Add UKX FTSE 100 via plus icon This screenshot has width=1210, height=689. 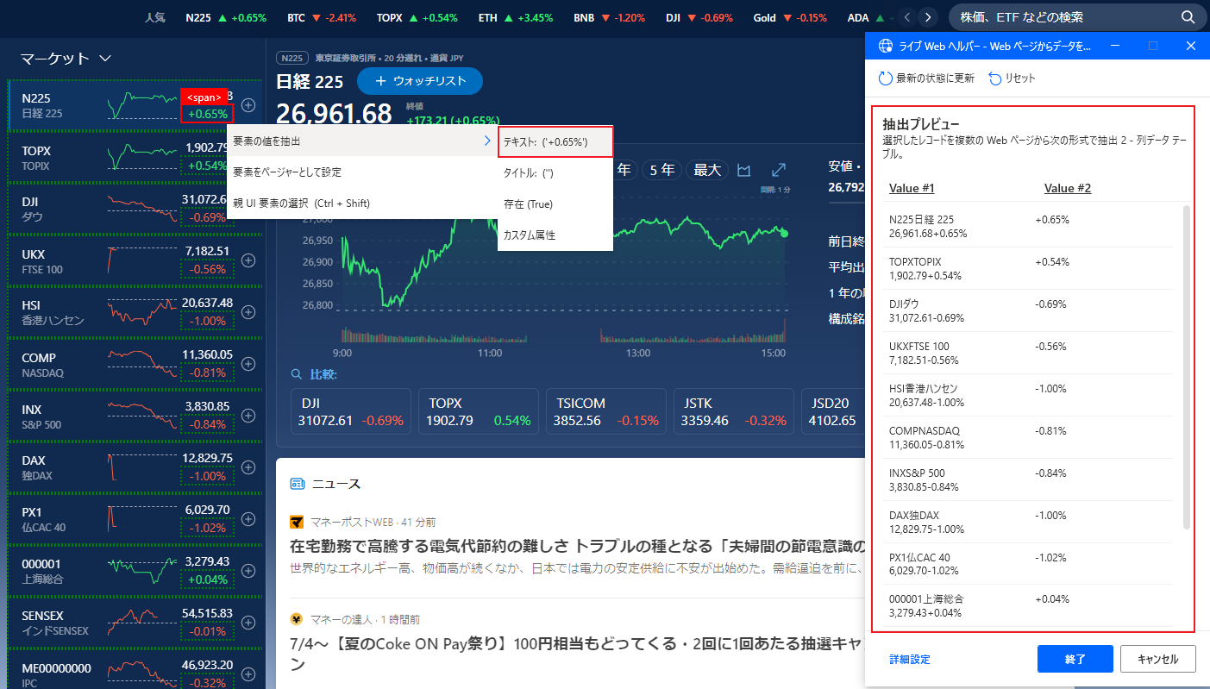(x=248, y=260)
